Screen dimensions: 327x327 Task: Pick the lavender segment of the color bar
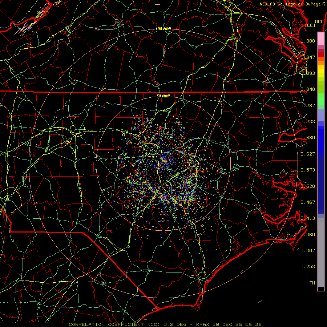coord(321,115)
